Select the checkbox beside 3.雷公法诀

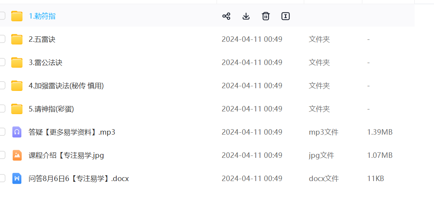(x=2, y=63)
